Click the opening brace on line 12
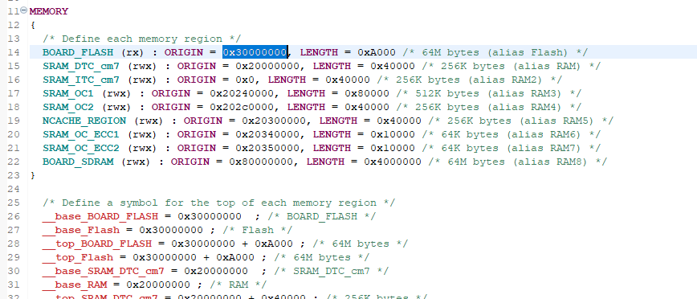Viewport: 697px width, 299px height. click(33, 25)
